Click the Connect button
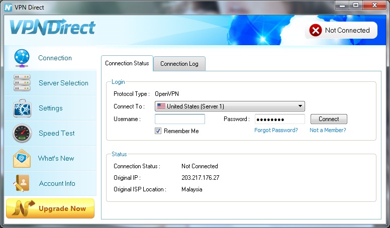390x228 pixels. pos(329,119)
